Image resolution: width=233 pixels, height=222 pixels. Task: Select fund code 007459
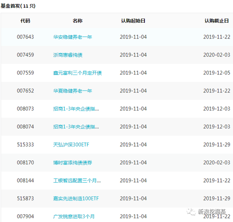pyautogui.click(x=25, y=55)
